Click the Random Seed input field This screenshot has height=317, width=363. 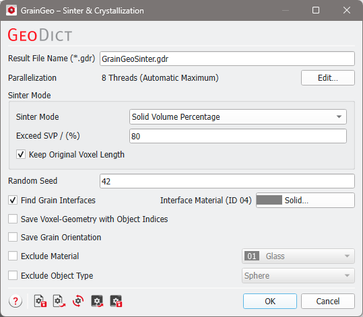[227, 181]
